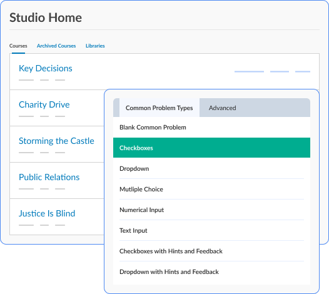Switch to the Libraries tab
329x294 pixels.
pyautogui.click(x=95, y=46)
